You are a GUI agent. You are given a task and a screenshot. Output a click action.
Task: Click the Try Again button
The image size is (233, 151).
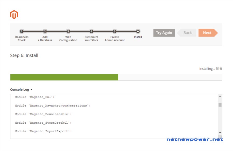[x=164, y=33]
